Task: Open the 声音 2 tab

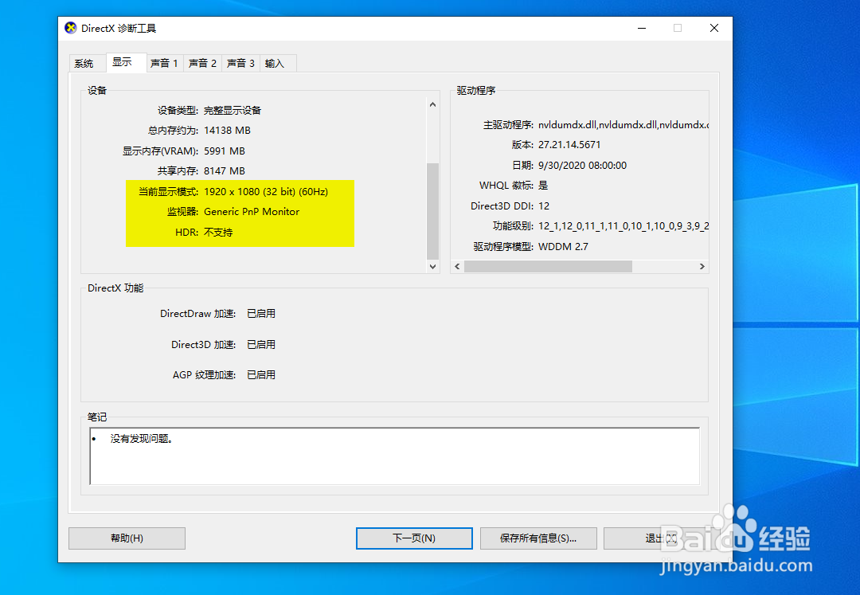Action: [202, 64]
